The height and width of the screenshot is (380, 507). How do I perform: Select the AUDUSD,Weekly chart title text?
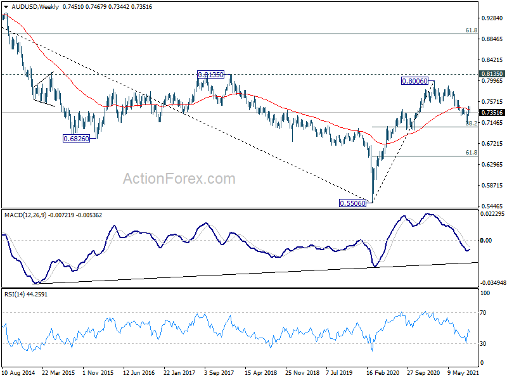(35, 7)
